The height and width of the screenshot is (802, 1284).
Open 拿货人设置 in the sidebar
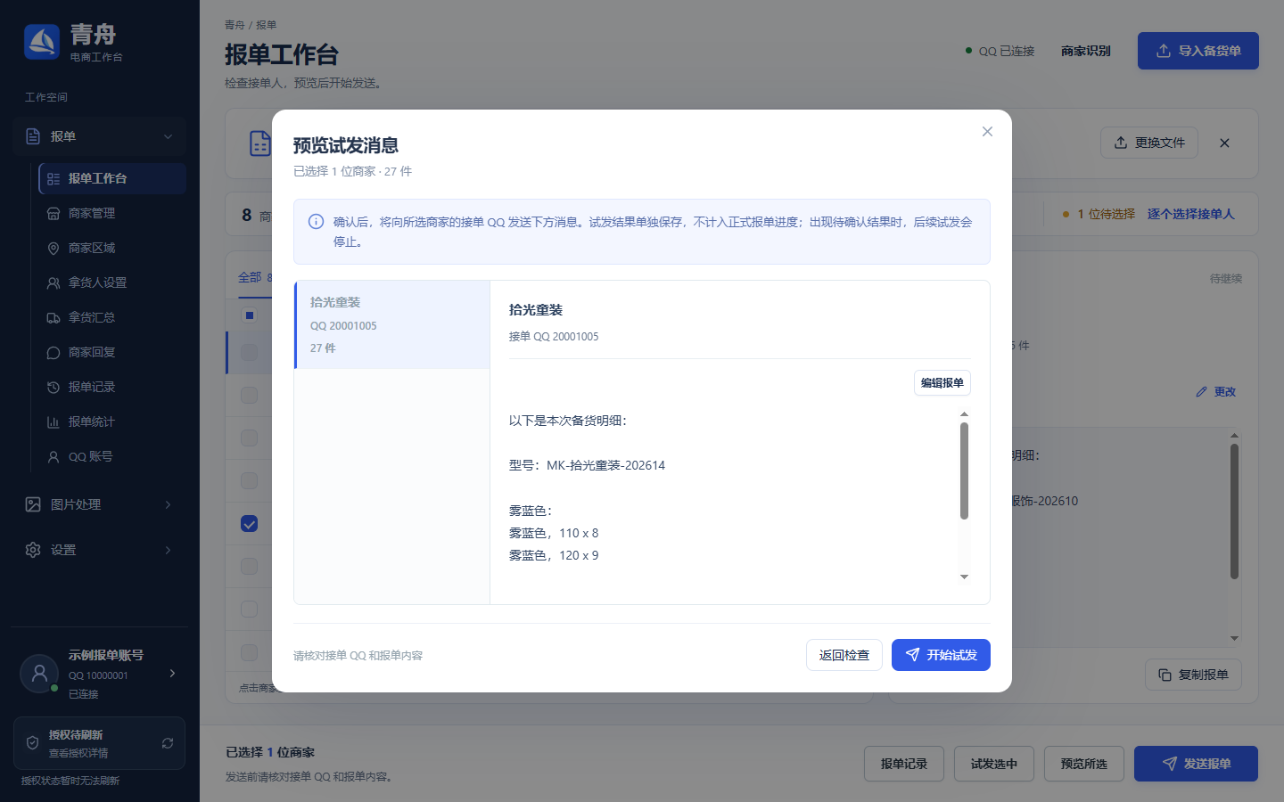pyautogui.click(x=112, y=282)
